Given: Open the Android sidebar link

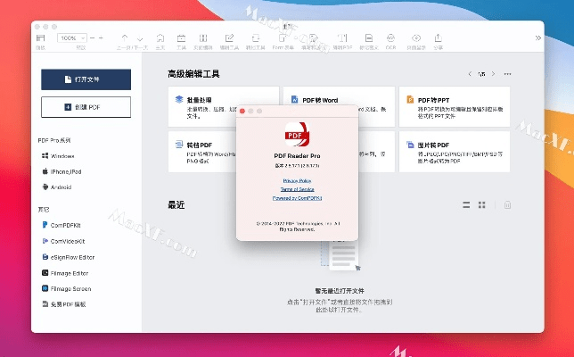Looking at the screenshot, I should coord(57,187).
